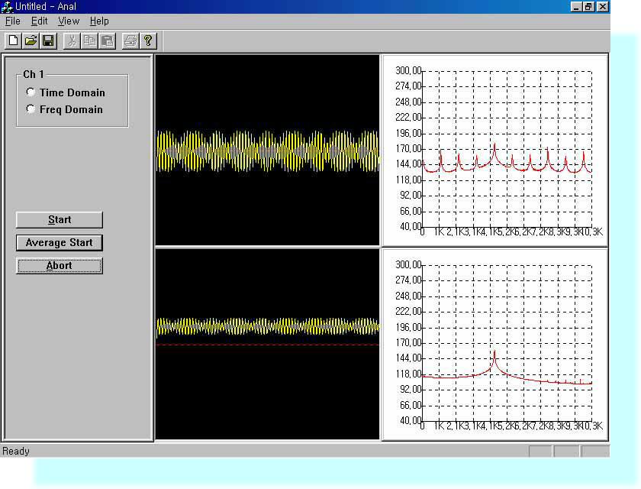The width and height of the screenshot is (641, 489).
Task: Select the Time Domain radio button
Action: (x=31, y=92)
